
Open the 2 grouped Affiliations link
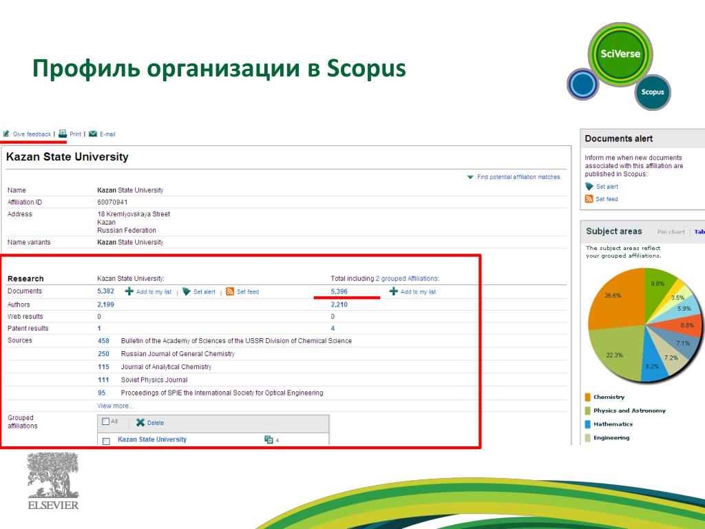(x=407, y=278)
